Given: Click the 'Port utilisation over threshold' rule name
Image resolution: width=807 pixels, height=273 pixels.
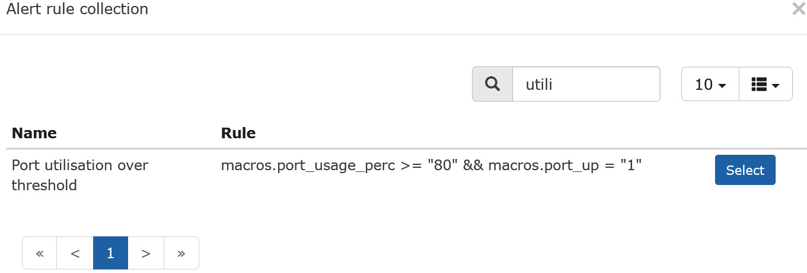Looking at the screenshot, I should click(80, 175).
